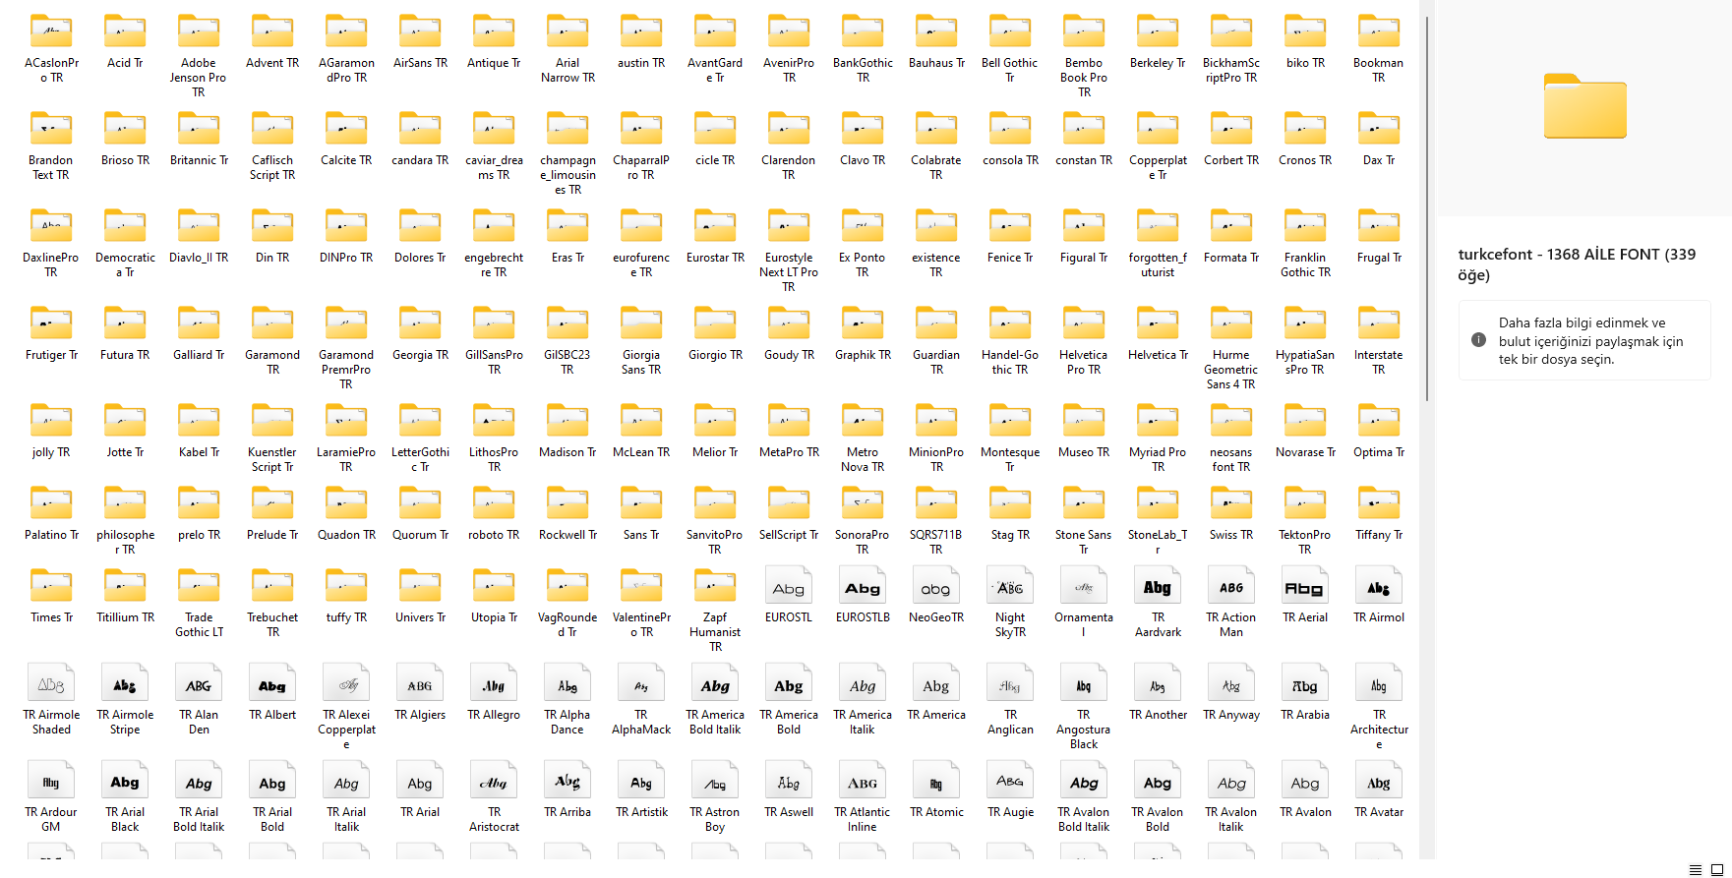Click the TR Arabia font file icon
The width and height of the screenshot is (1732, 878).
pos(1305,683)
